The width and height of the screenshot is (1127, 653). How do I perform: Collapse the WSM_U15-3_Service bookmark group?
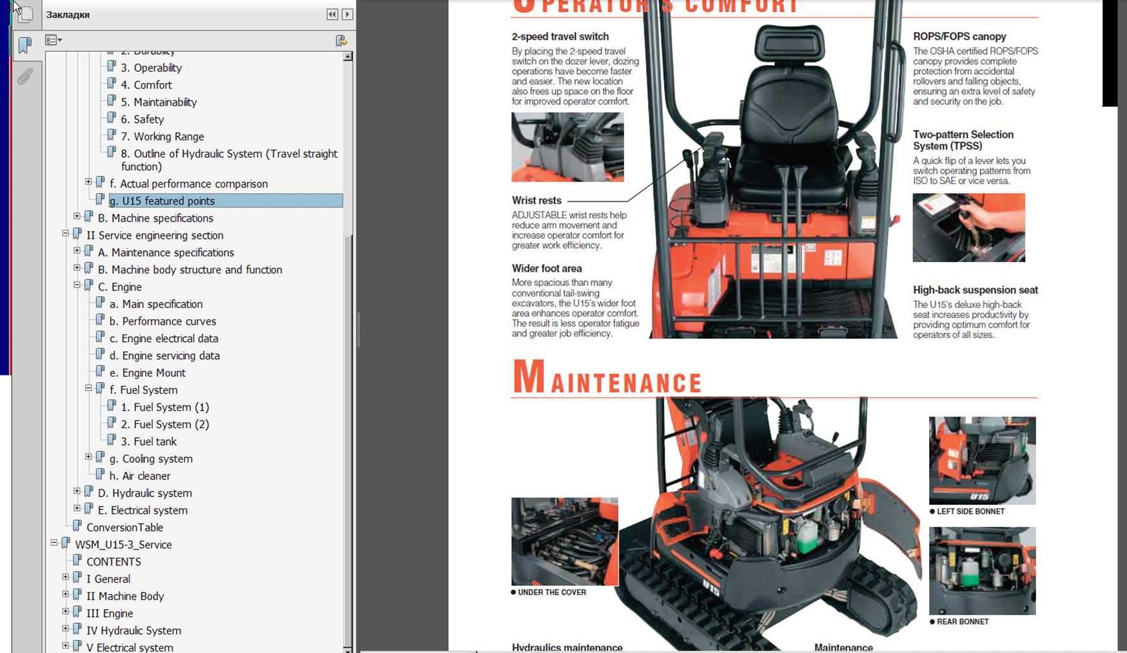click(54, 543)
